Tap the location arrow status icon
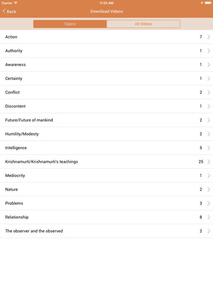 tap(202, 3)
